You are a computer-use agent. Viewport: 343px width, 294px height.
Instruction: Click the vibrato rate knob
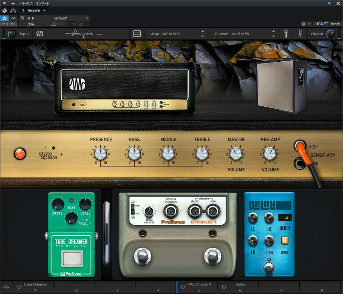[x=212, y=211]
